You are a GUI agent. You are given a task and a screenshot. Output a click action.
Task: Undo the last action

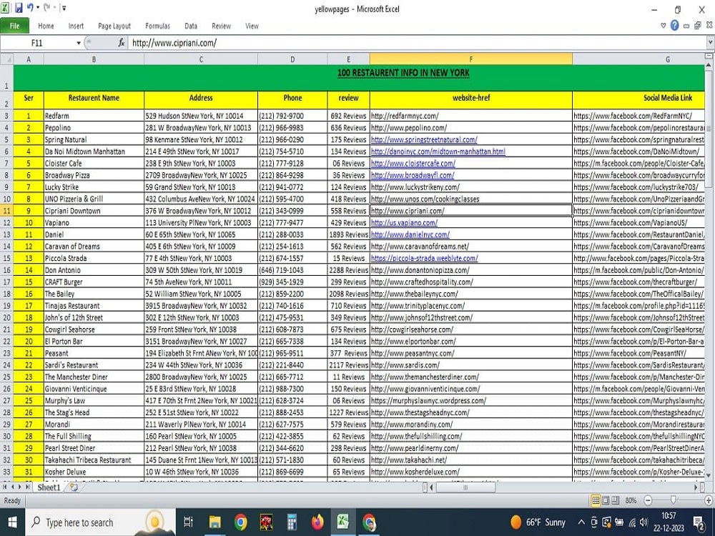click(x=30, y=7)
